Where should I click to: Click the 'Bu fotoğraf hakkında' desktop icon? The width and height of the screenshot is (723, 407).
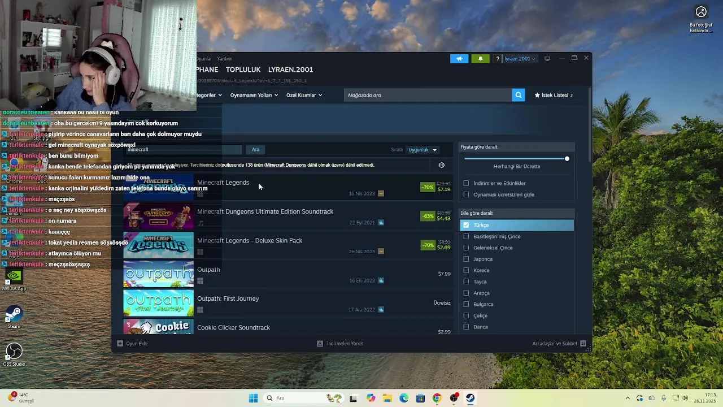(701, 19)
